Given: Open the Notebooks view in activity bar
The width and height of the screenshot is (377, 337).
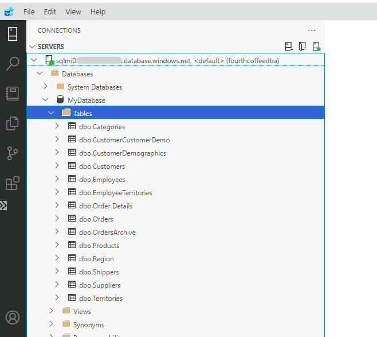Looking at the screenshot, I should [x=13, y=94].
